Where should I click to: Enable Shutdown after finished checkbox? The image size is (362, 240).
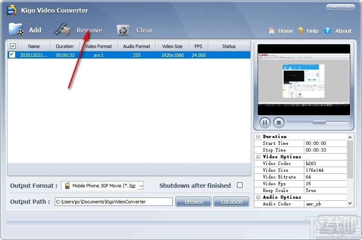(x=240, y=185)
